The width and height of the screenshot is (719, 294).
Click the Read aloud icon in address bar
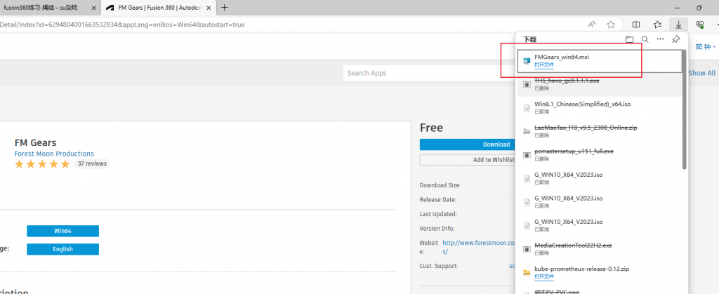(591, 25)
